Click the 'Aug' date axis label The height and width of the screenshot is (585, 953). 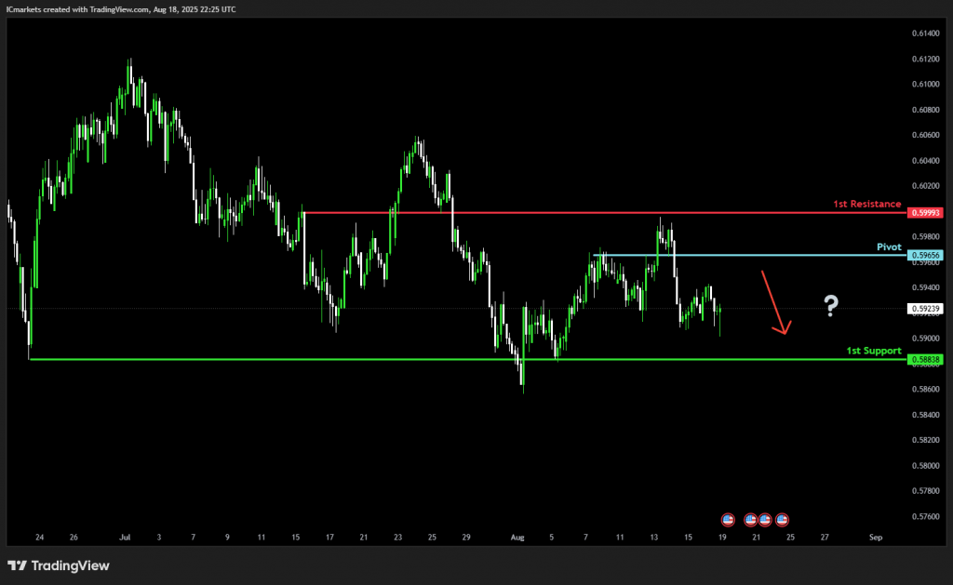coord(517,537)
